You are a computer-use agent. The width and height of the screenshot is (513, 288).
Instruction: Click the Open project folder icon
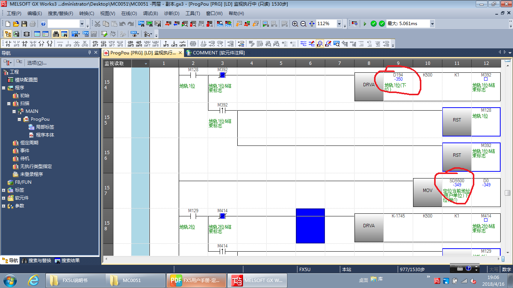click(16, 24)
